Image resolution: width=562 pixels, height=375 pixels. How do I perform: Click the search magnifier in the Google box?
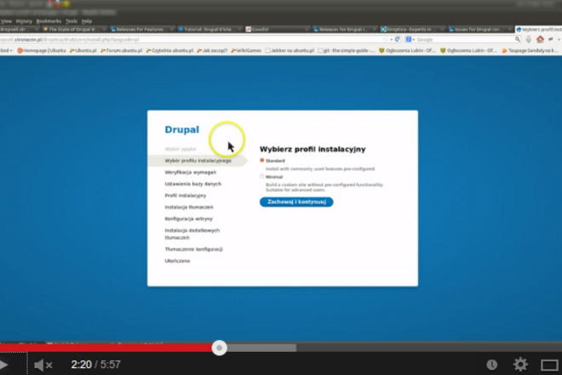tap(517, 39)
